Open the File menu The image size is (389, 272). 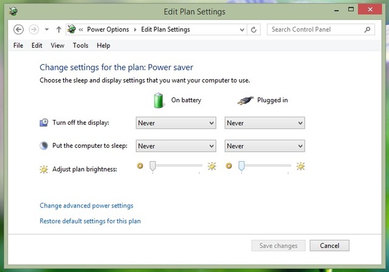coord(18,46)
